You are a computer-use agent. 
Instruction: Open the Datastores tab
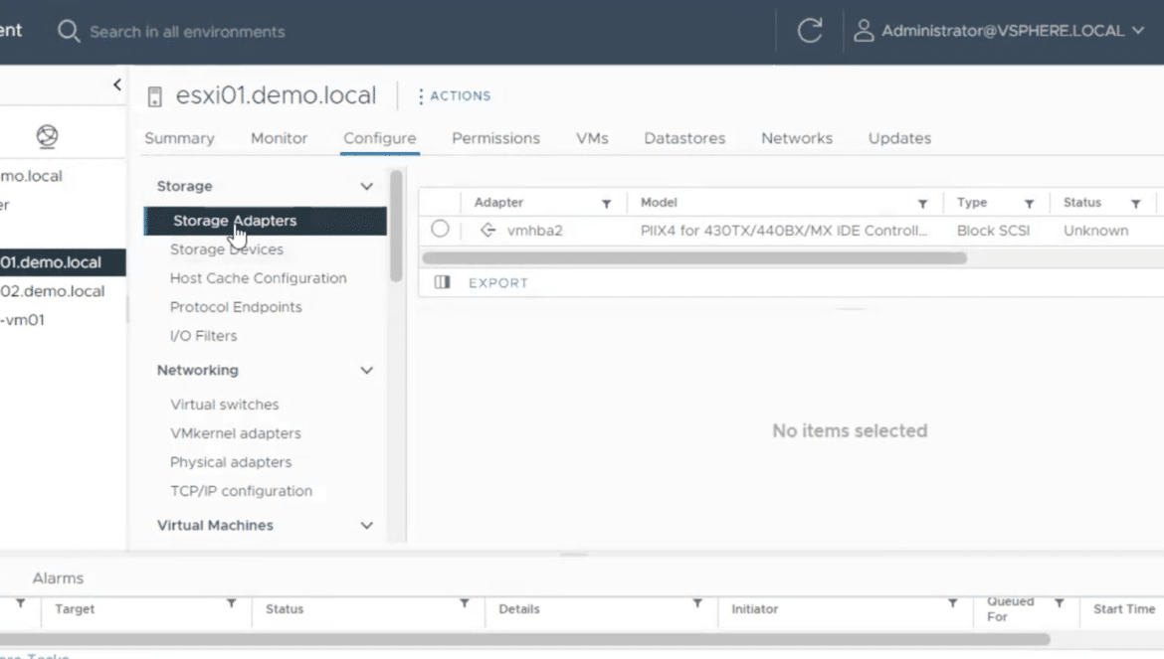684,138
